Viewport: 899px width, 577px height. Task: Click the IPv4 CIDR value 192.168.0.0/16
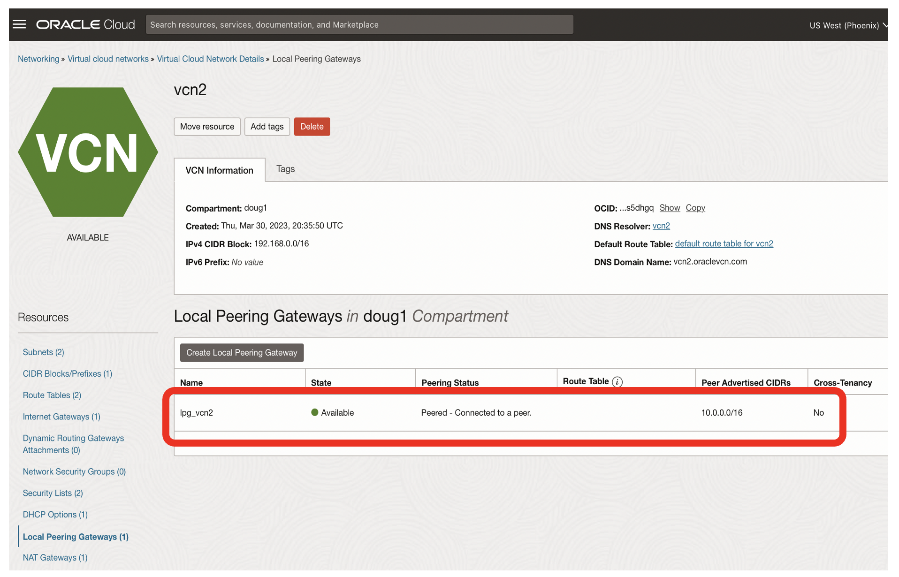282,243
